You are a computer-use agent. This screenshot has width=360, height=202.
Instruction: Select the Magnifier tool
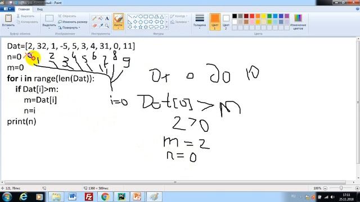pyautogui.click(x=107, y=26)
